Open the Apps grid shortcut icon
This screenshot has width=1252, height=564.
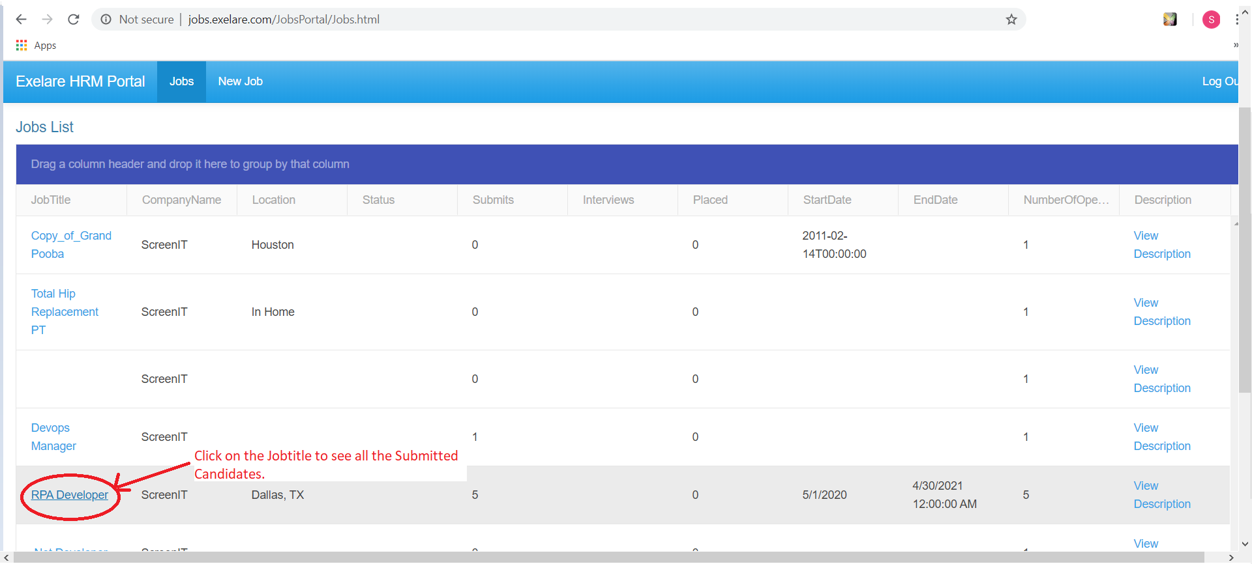click(x=22, y=45)
